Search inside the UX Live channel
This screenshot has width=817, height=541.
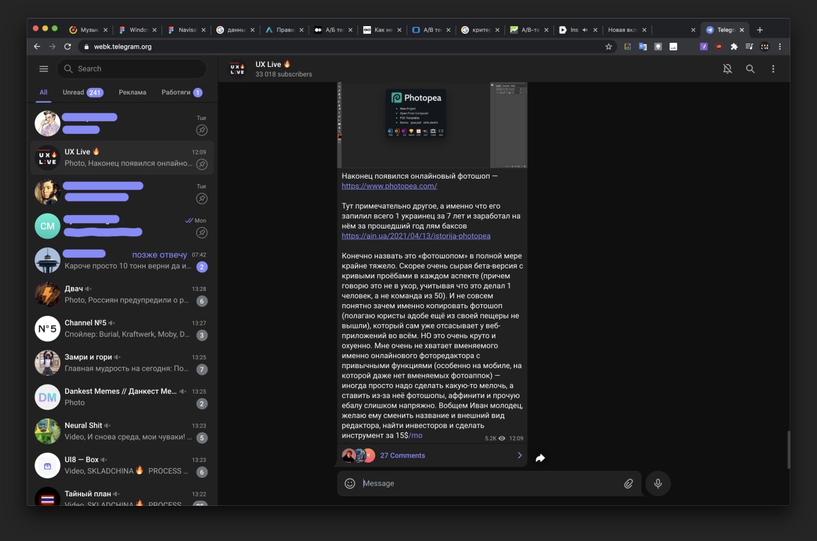[750, 69]
